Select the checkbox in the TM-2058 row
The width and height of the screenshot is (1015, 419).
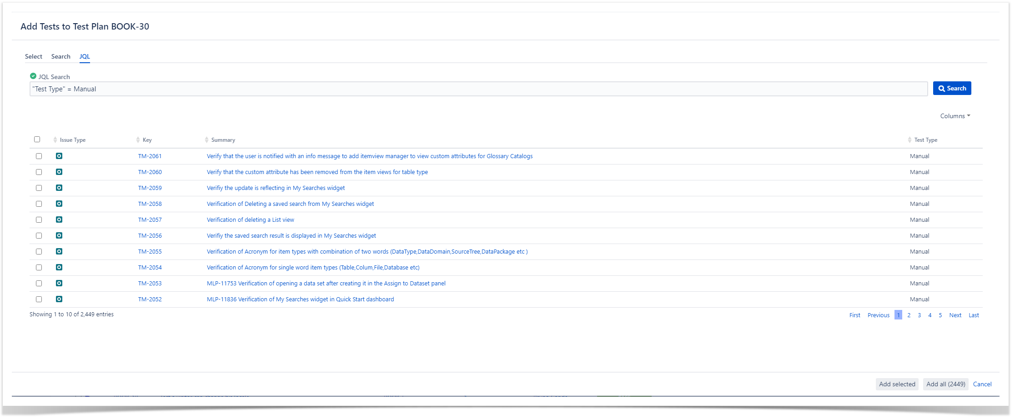39,204
